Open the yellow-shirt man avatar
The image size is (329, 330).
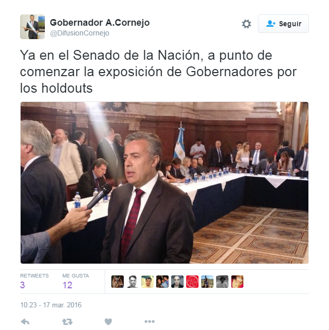coord(147,282)
